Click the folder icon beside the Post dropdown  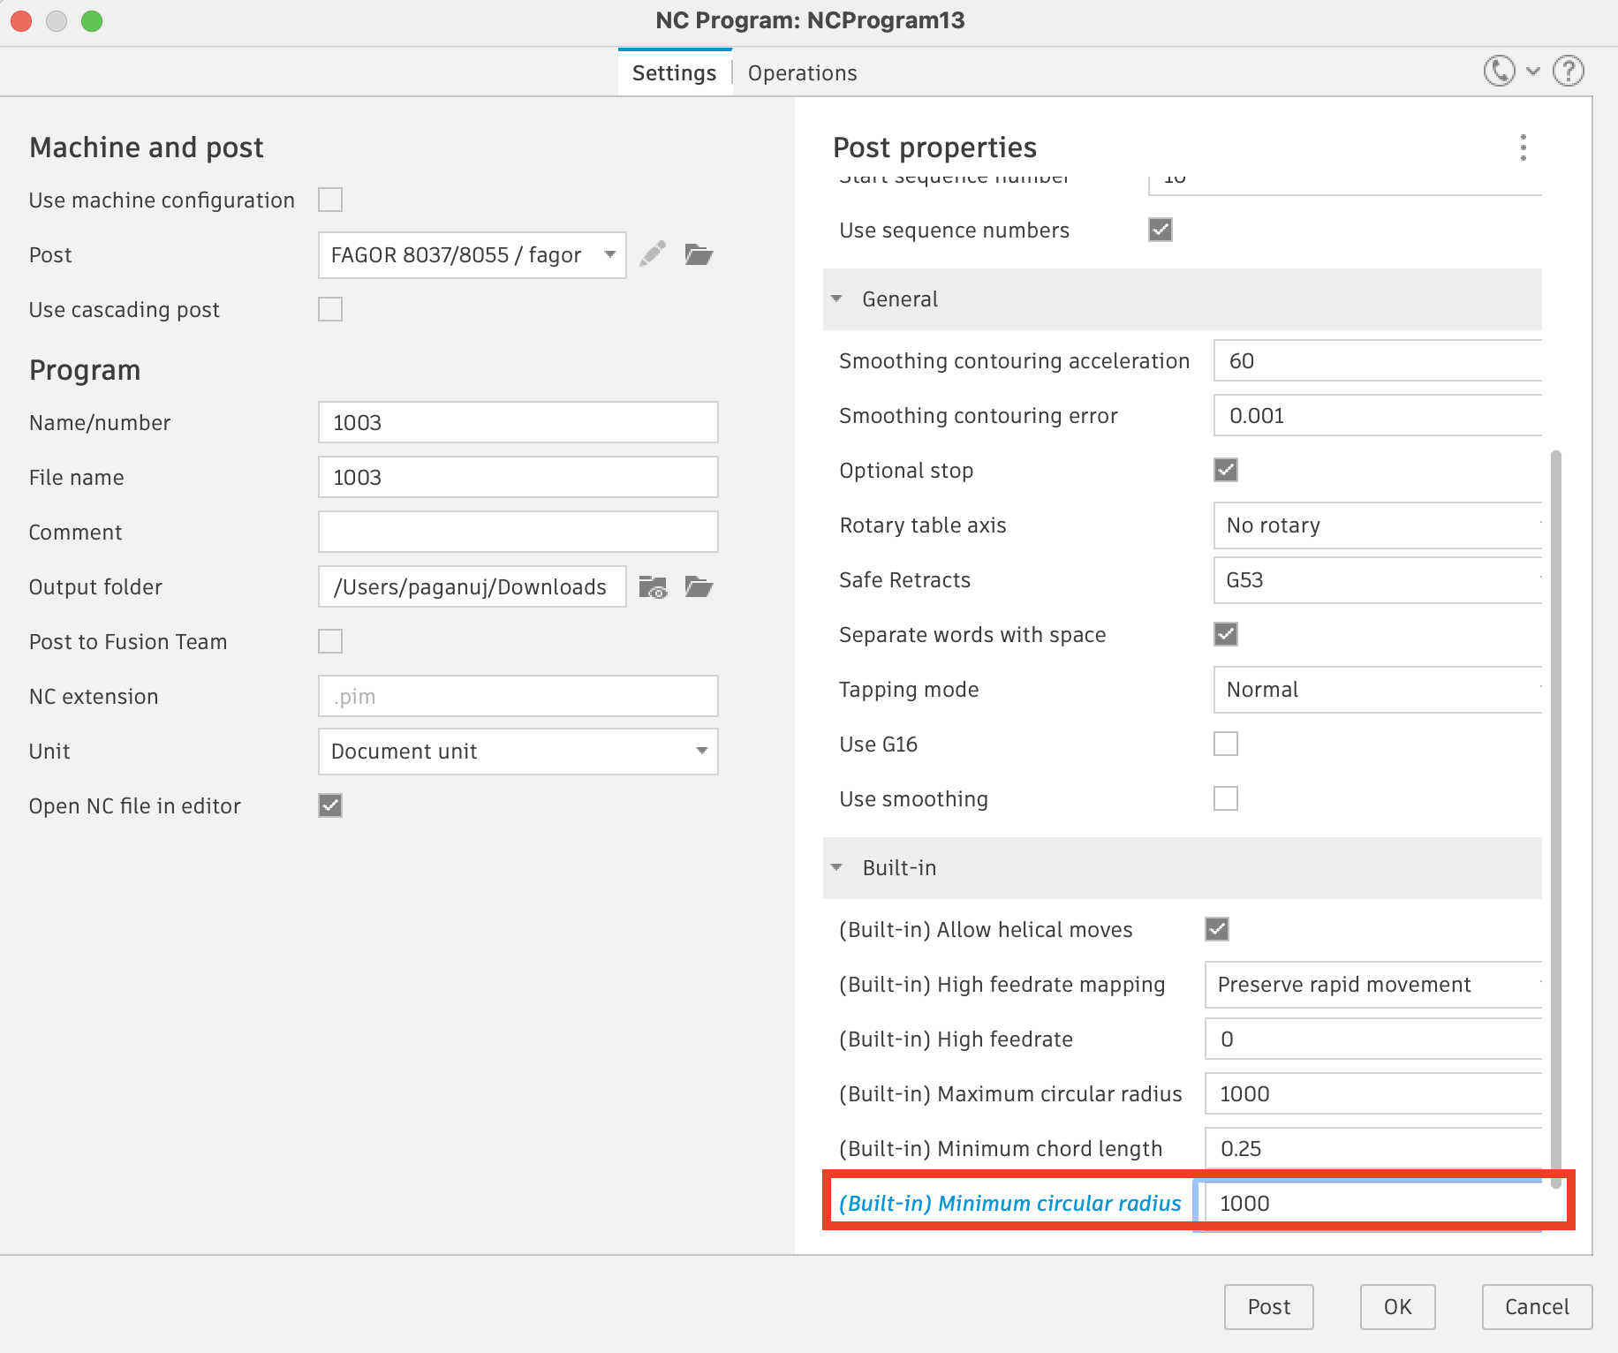click(699, 254)
